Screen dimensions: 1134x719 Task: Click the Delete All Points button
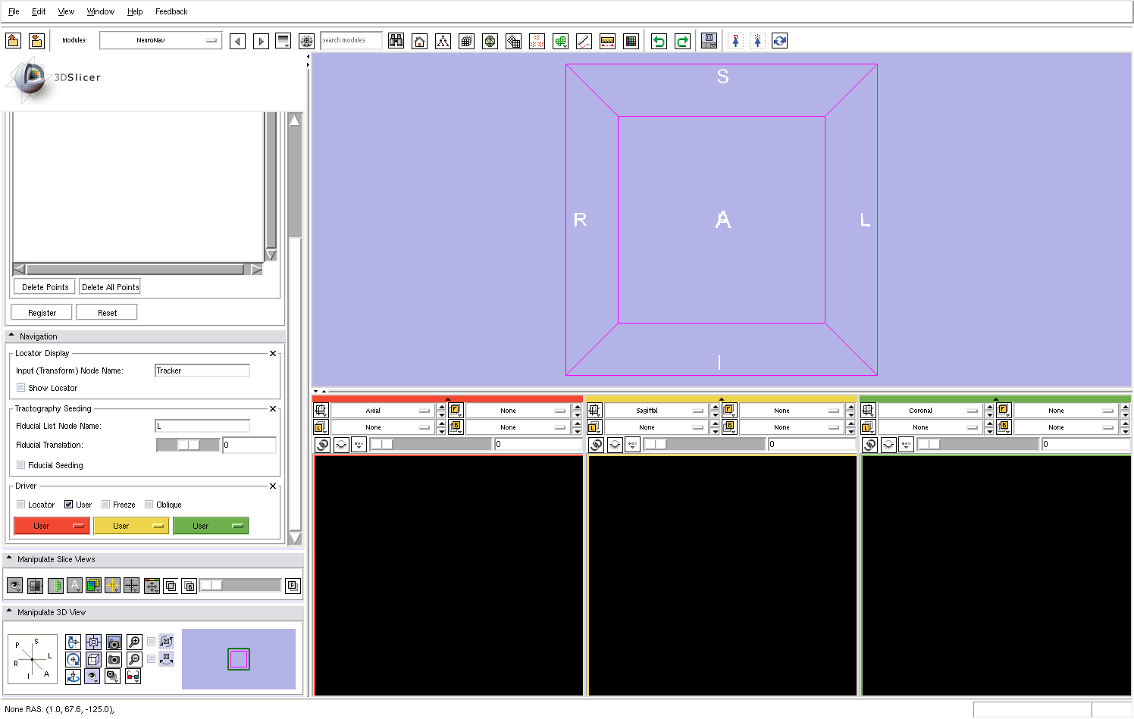(x=110, y=287)
